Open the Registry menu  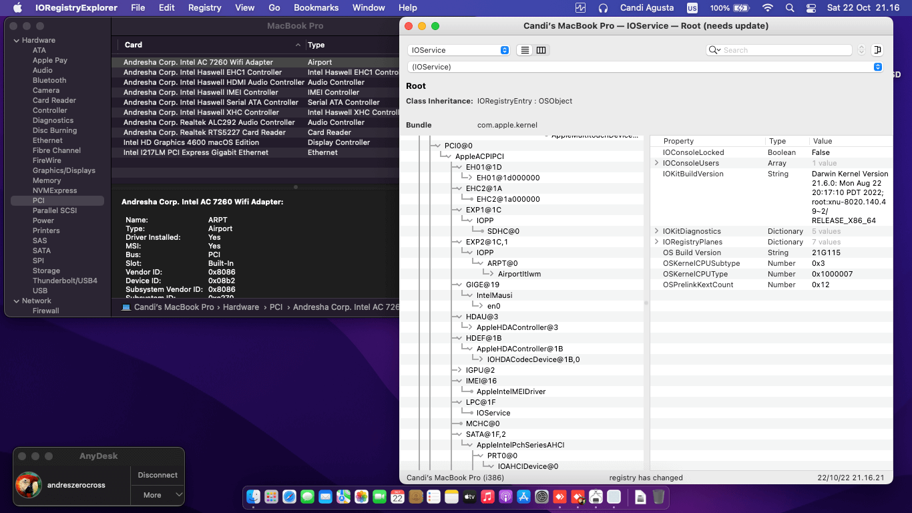pyautogui.click(x=204, y=8)
